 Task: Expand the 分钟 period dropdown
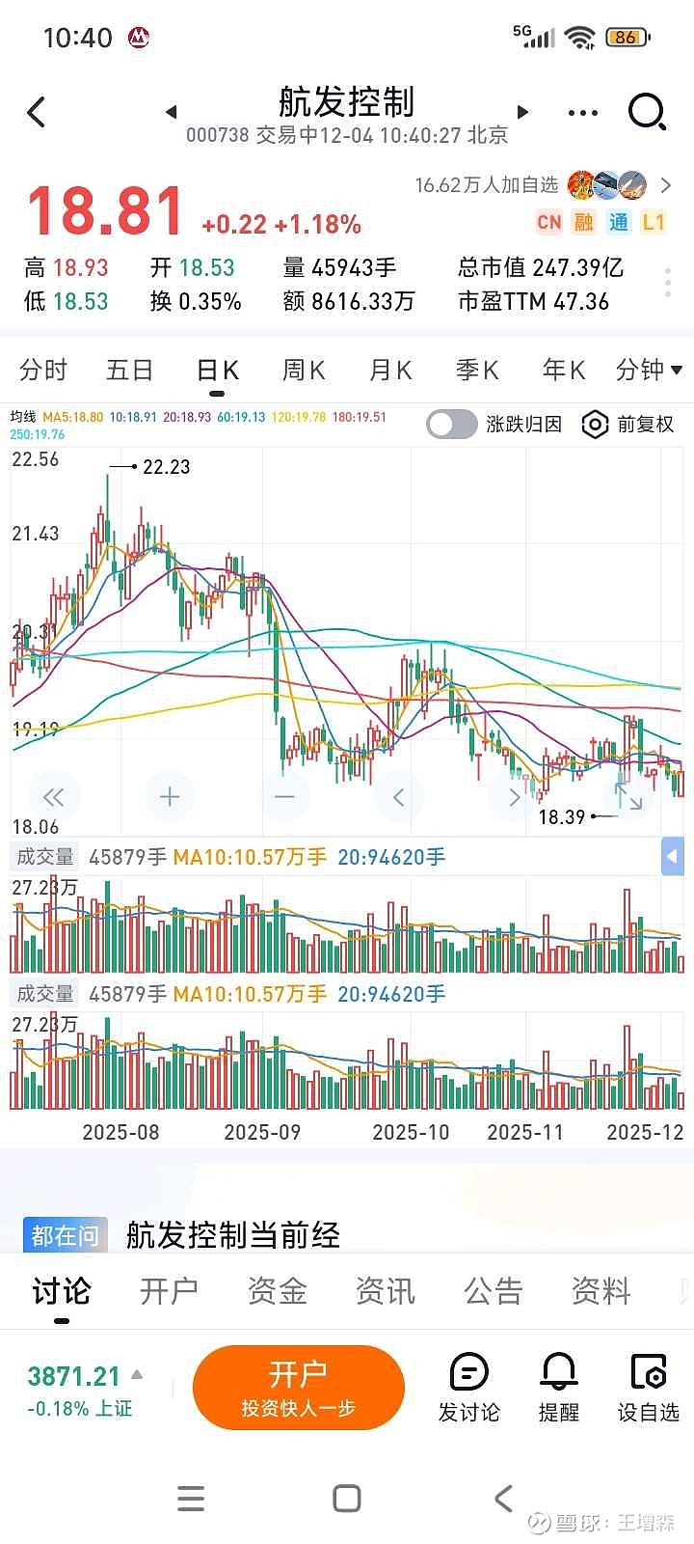(649, 370)
